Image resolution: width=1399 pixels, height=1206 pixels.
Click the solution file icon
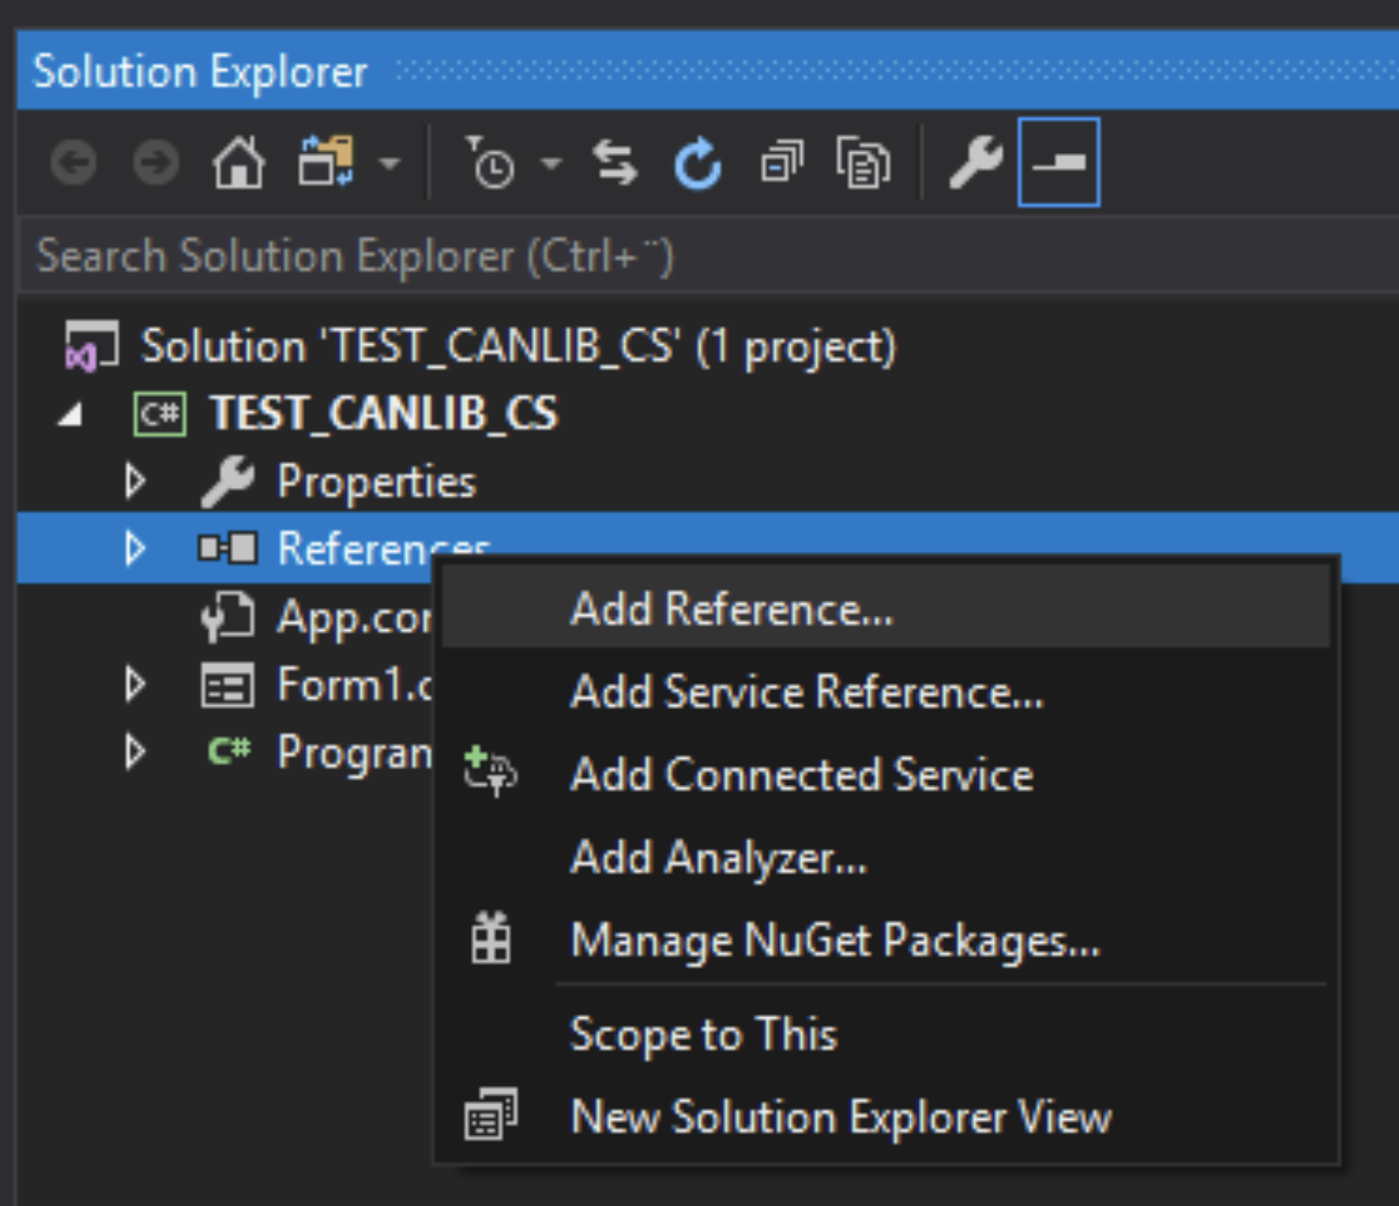(x=92, y=346)
